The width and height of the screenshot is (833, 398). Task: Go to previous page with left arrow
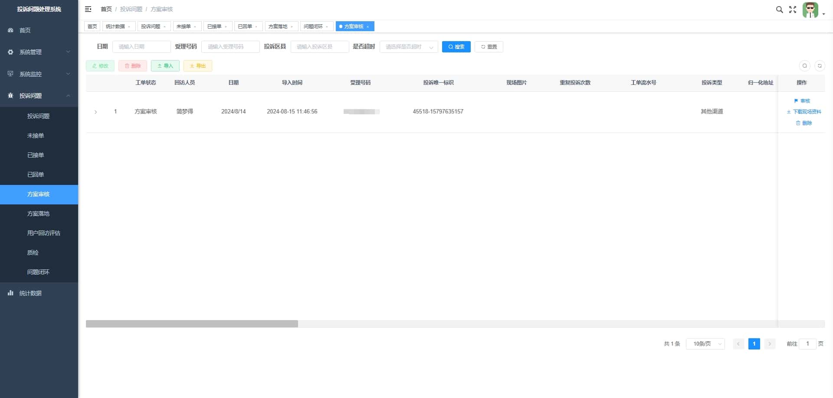pos(738,344)
